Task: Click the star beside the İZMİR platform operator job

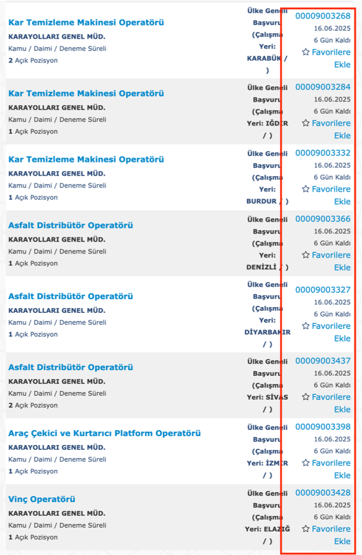Action: [x=306, y=463]
